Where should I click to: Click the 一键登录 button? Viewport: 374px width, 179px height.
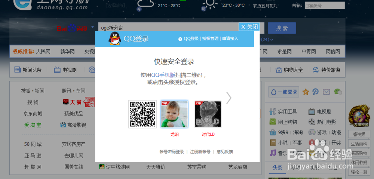[283, 92]
